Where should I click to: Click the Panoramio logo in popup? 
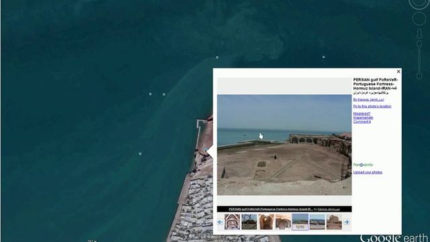click(363, 165)
